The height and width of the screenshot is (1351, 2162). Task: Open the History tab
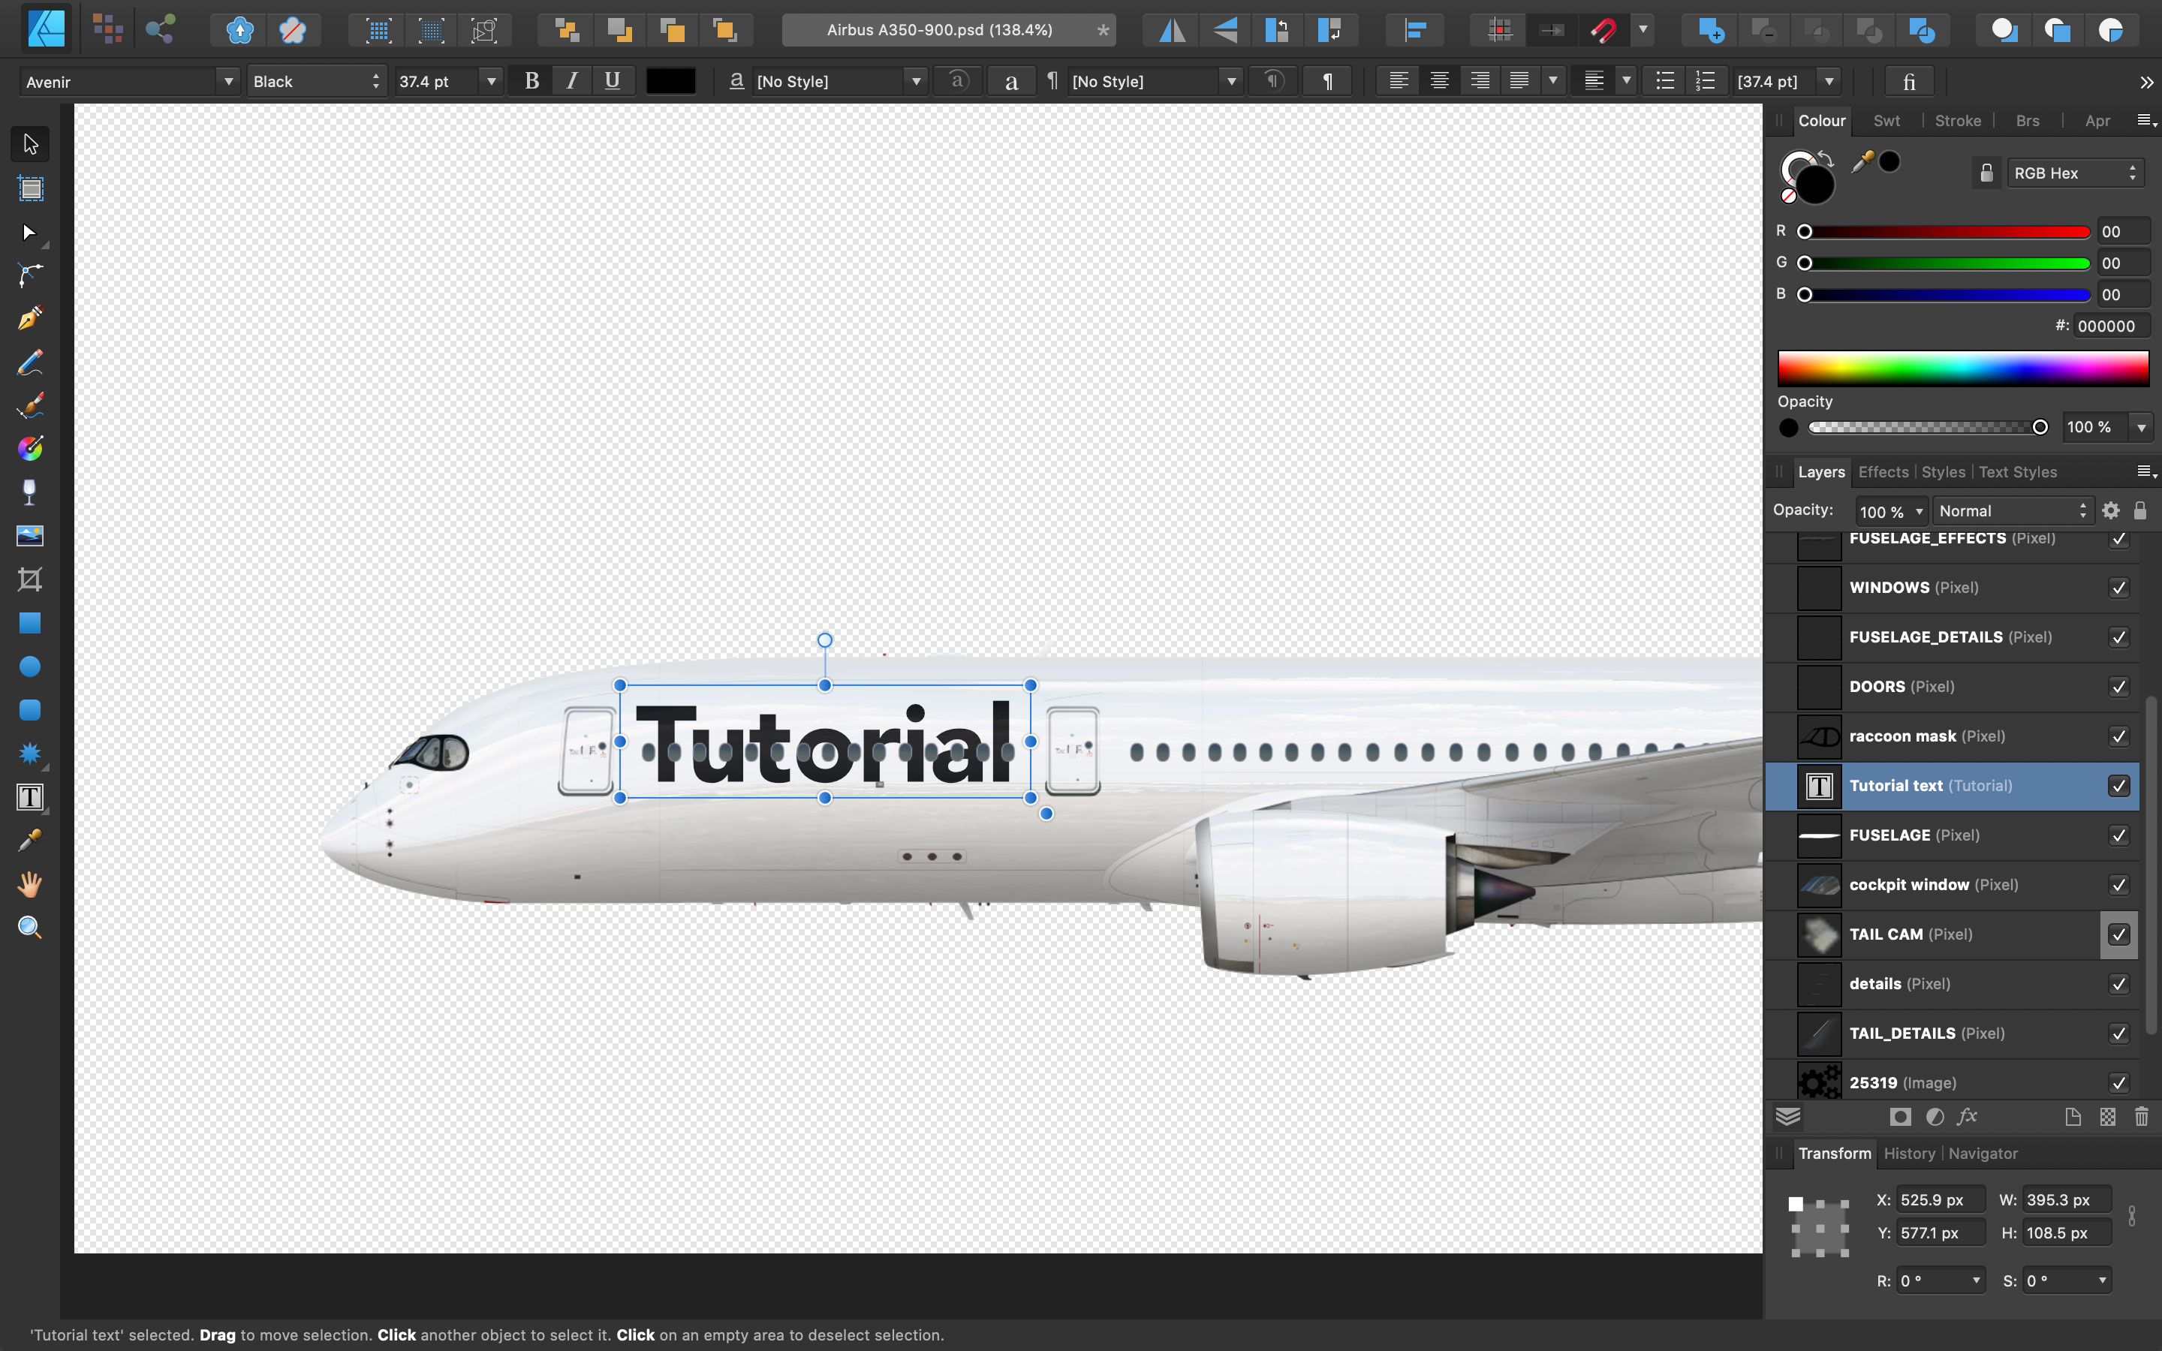click(x=1908, y=1154)
